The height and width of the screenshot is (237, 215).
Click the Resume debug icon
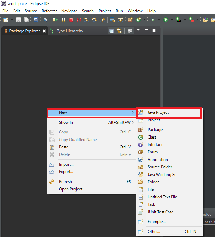coord(55,20)
